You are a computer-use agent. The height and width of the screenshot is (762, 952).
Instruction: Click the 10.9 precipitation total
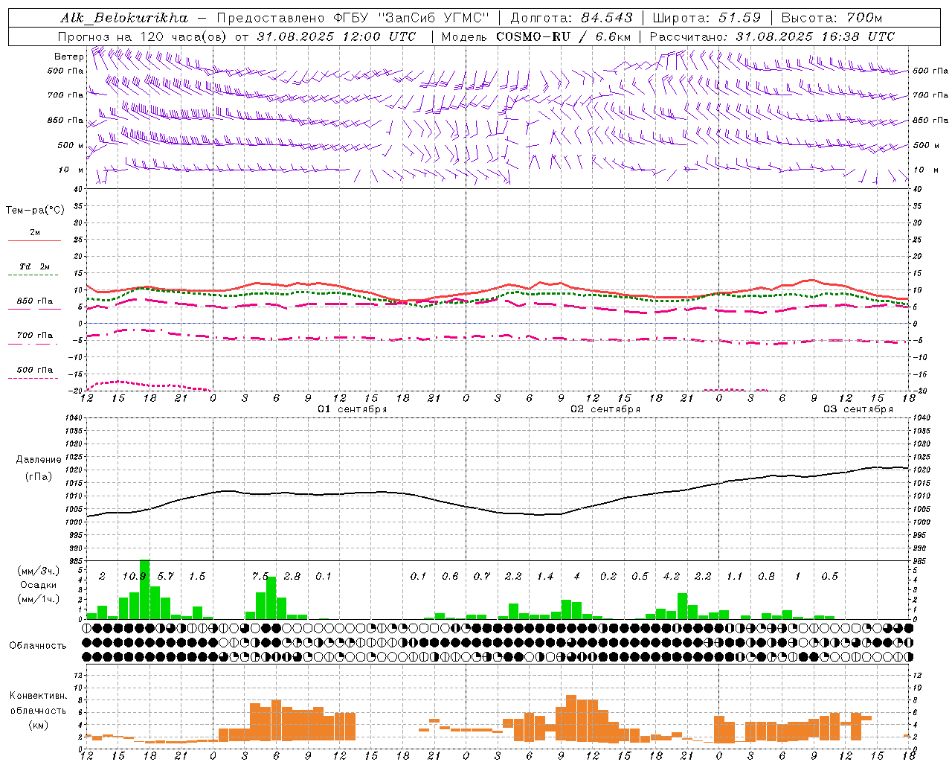tap(134, 577)
